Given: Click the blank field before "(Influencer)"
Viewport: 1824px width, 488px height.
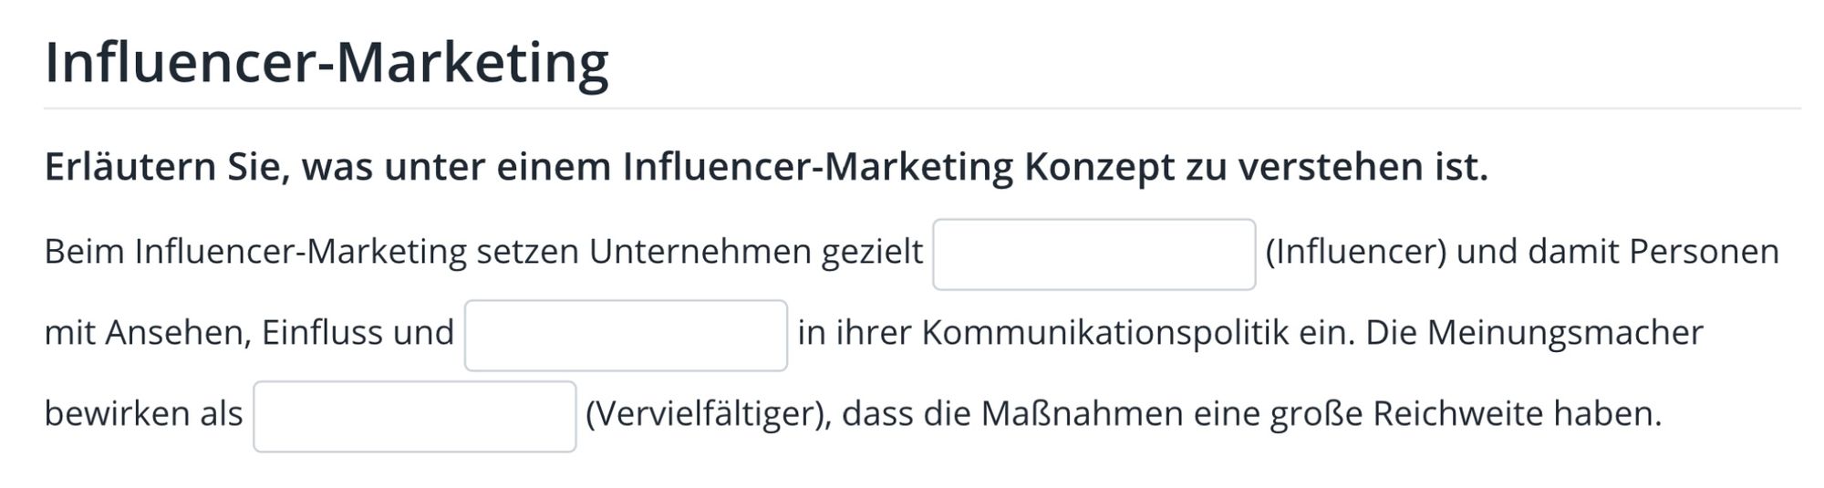Looking at the screenshot, I should [x=1093, y=254].
